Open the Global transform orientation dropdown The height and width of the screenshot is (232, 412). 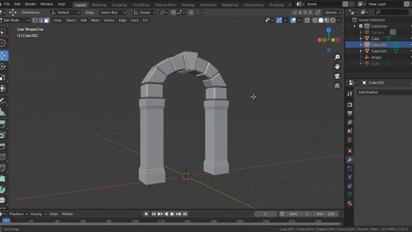(144, 12)
